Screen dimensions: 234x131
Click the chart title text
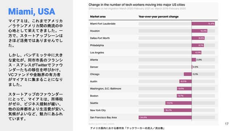(x=137, y=5)
